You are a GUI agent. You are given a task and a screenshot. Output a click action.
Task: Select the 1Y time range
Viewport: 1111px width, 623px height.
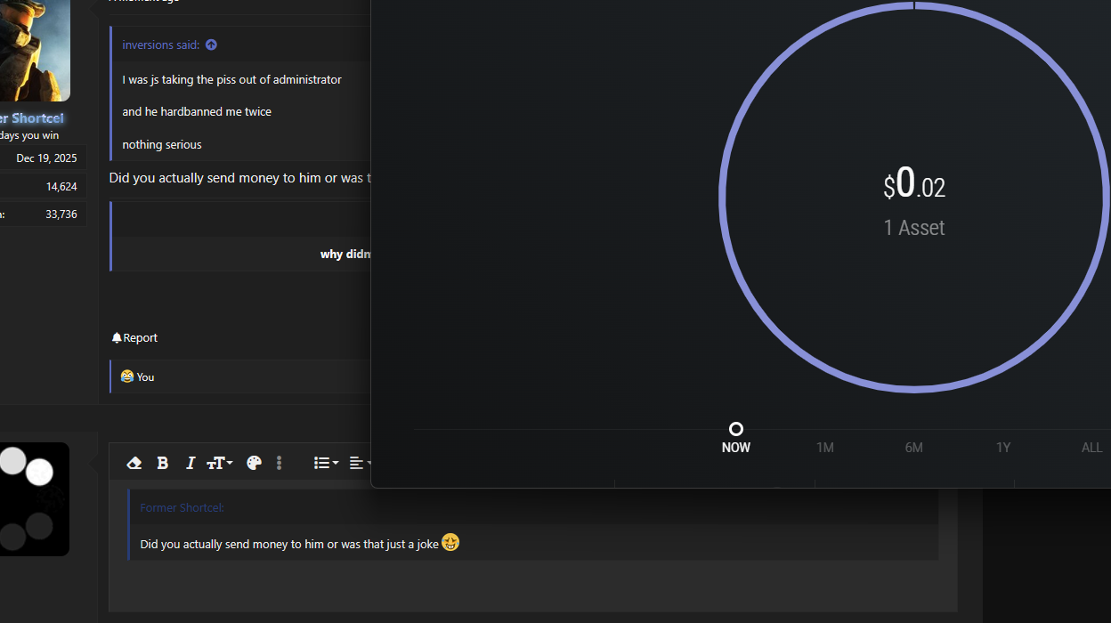click(1003, 448)
